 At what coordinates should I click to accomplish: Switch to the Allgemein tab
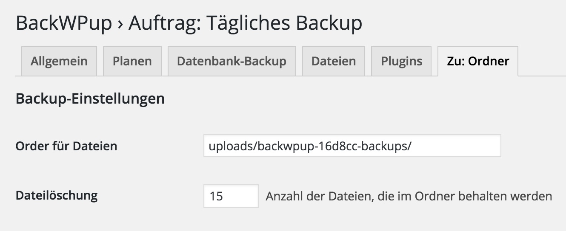coord(59,61)
